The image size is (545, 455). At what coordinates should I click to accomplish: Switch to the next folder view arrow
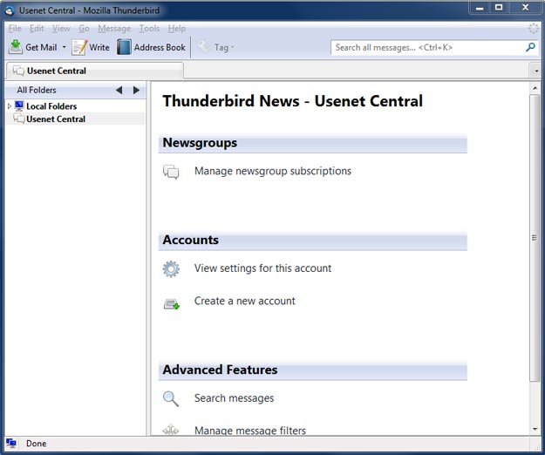coord(136,91)
